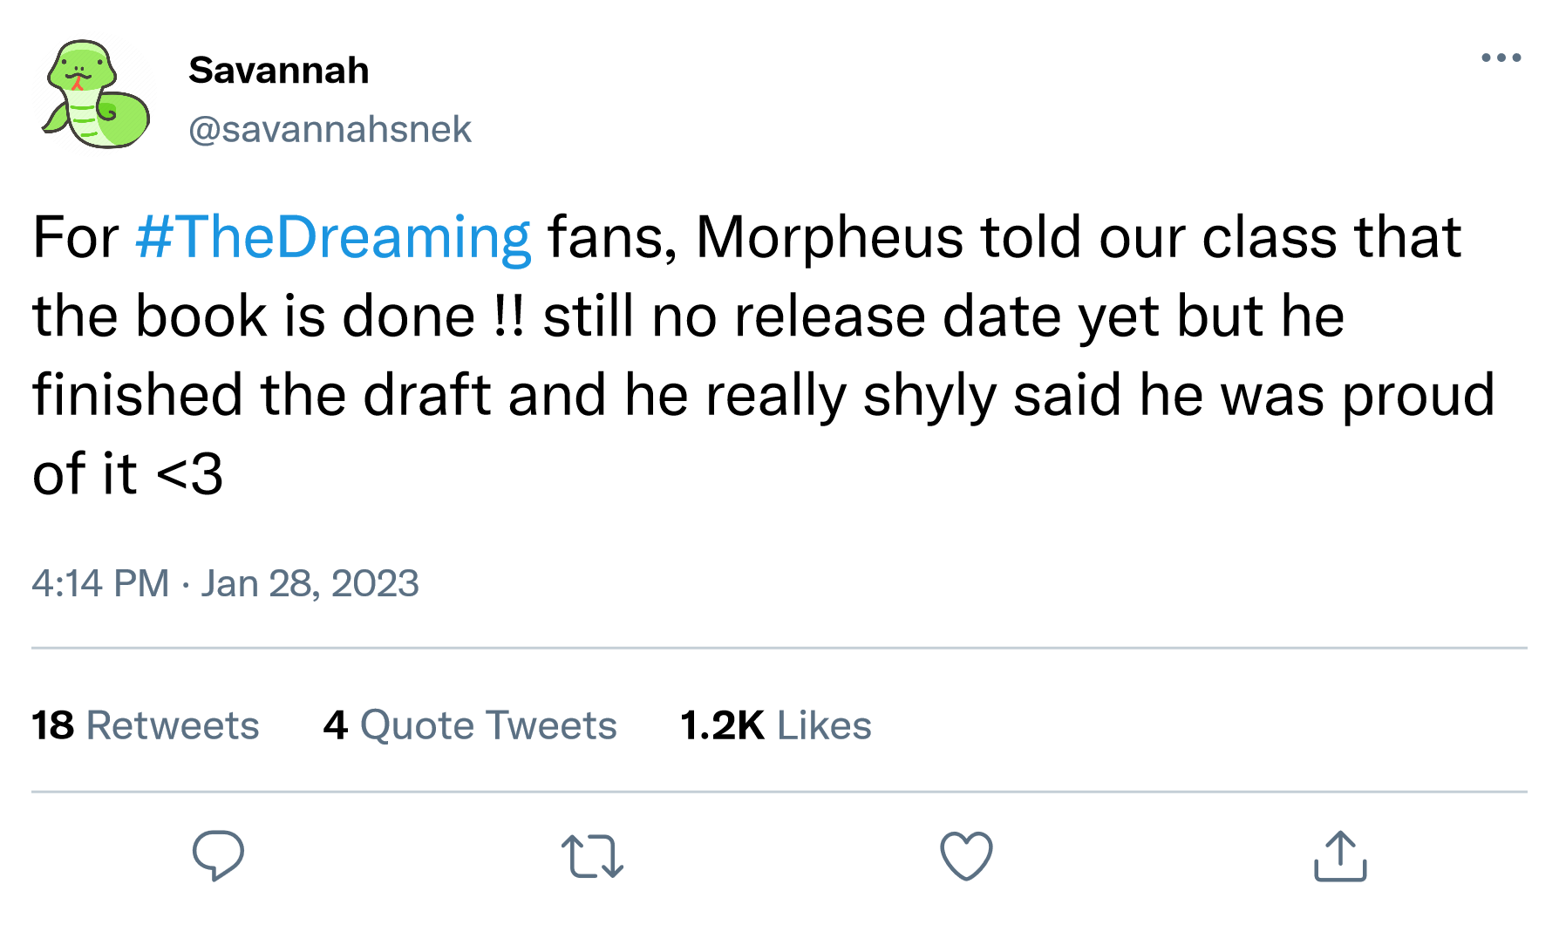
Task: Open the three-dot more options menu
Action: (x=1501, y=58)
